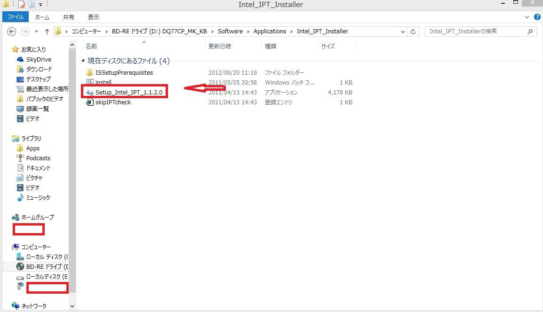Viewport: 543px width, 312px height.
Task: Select ホームグループ in navigation pane
Action: click(37, 217)
